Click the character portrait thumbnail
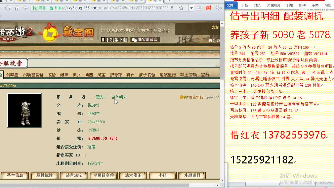 [x=24, y=110]
